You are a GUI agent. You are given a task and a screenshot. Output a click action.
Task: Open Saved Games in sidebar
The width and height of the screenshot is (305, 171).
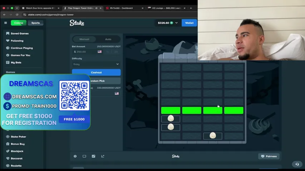click(19, 33)
